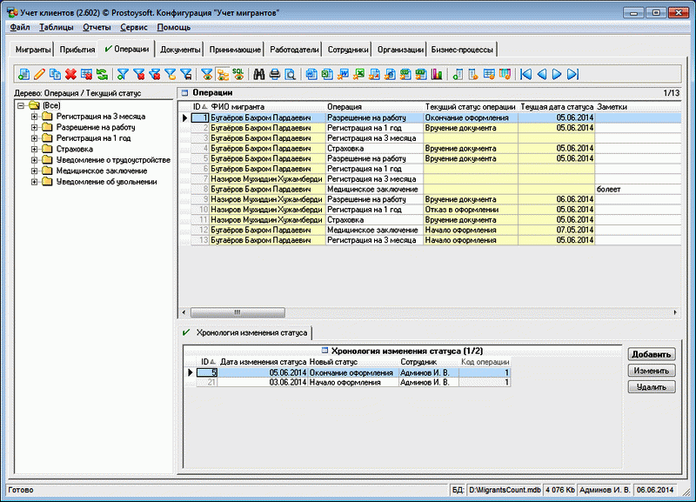Toggle the tree view display button
Screen dimensions: 696x502
point(221,74)
